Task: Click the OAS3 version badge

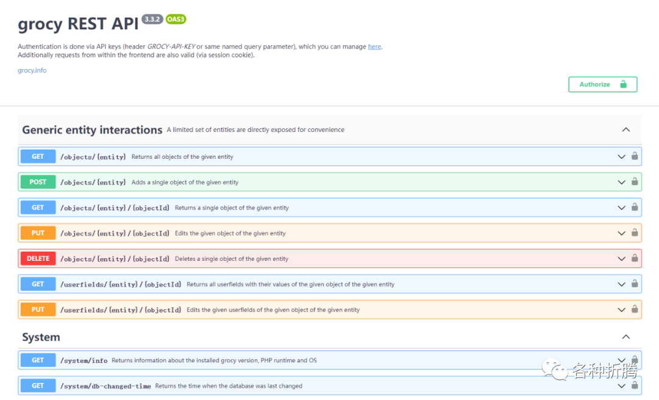Action: click(x=176, y=19)
